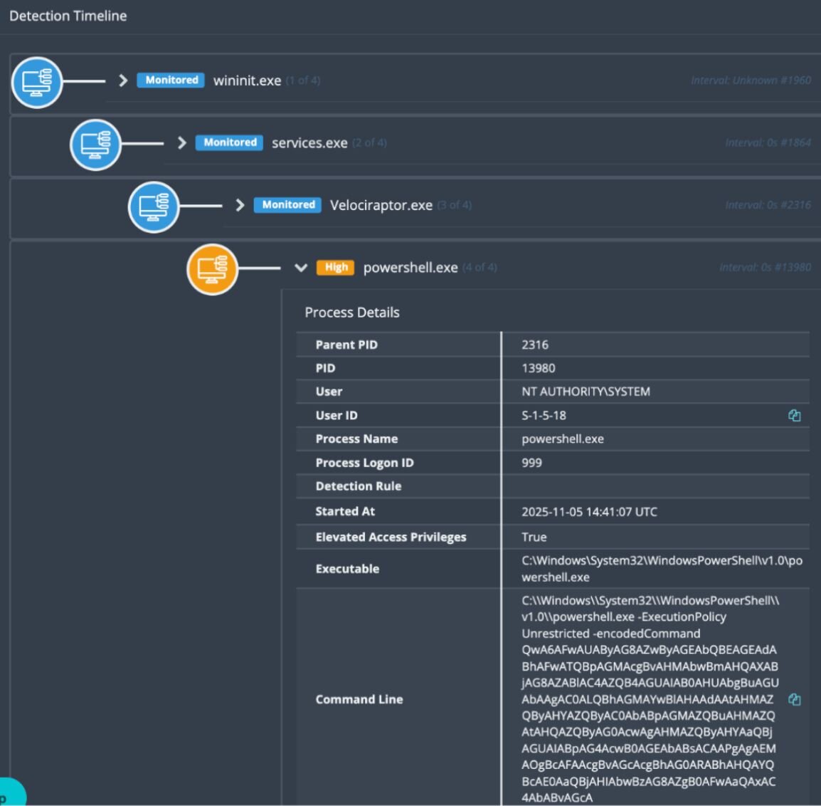Click the teal help bubble at bottom-left
Image resolution: width=821 pixels, height=806 pixels.
pyautogui.click(x=7, y=796)
